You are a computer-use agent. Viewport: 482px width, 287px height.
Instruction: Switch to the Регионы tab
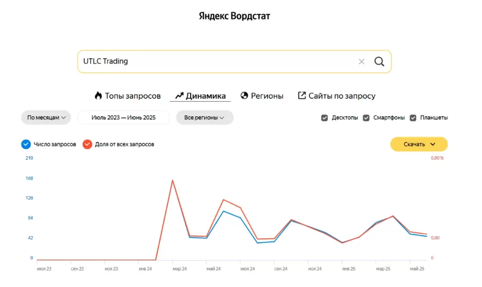(x=262, y=96)
